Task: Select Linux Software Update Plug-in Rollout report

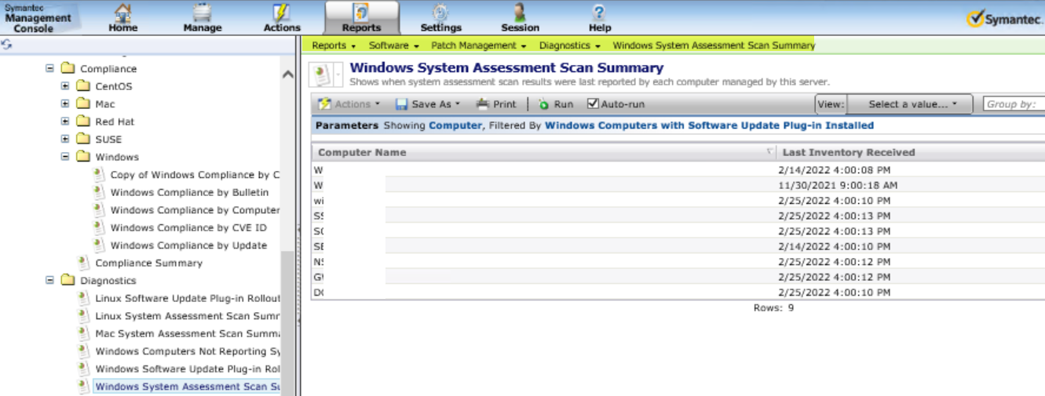Action: pyautogui.click(x=188, y=298)
